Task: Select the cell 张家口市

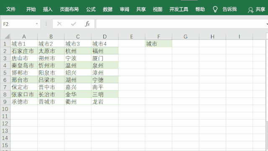Action: 24,94
